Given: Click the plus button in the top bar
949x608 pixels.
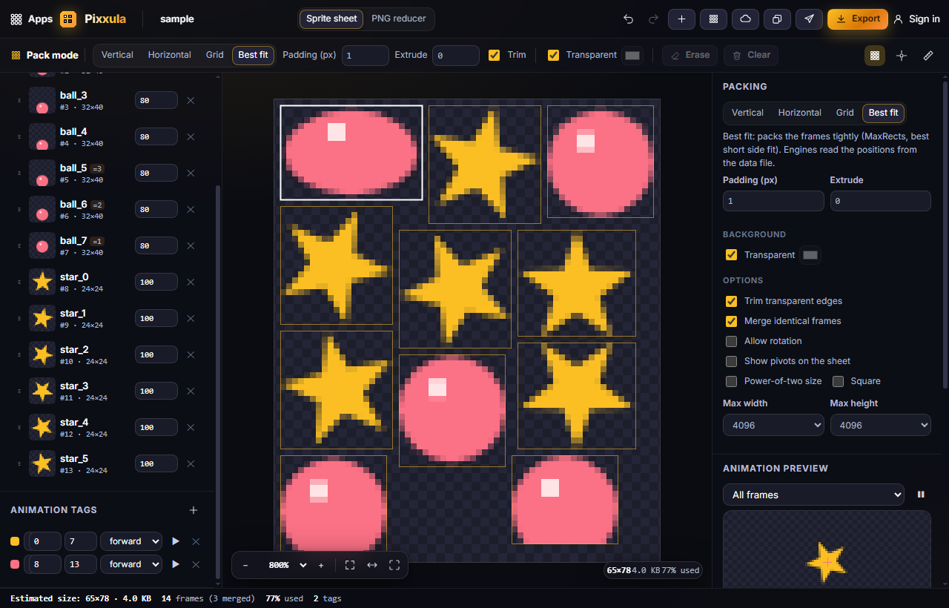Looking at the screenshot, I should click(x=681, y=19).
